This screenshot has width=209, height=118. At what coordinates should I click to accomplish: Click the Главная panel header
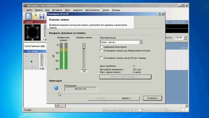[x=35, y=22]
